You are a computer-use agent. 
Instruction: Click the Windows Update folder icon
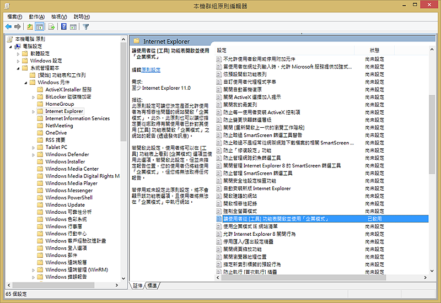(40, 204)
